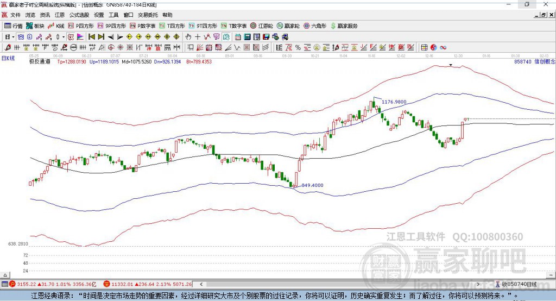Screen dimensions: 556x301
Task: Click the Md=1075.5260 value
Action: 136,61
